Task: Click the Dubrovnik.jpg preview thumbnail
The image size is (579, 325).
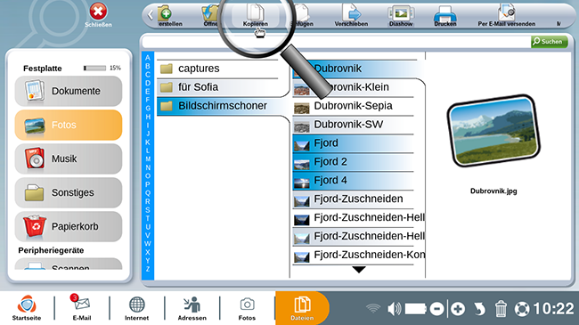Action: click(x=493, y=131)
